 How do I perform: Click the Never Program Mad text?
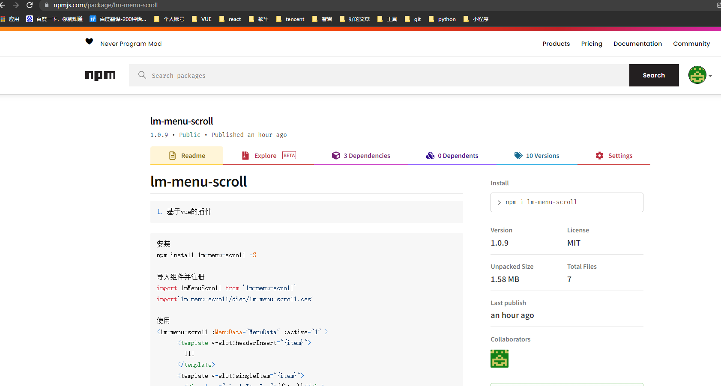[131, 44]
